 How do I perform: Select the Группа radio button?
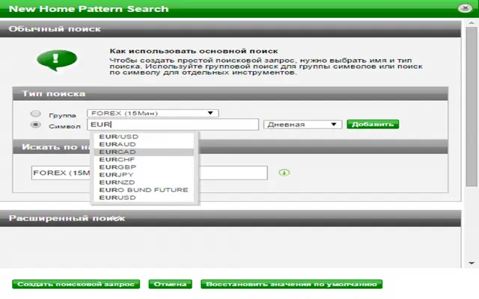(x=35, y=114)
